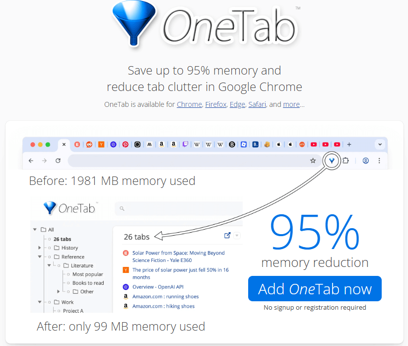The height and width of the screenshot is (346, 408).
Task: Click the share/export icon beside 26 tabs
Action: coord(227,235)
